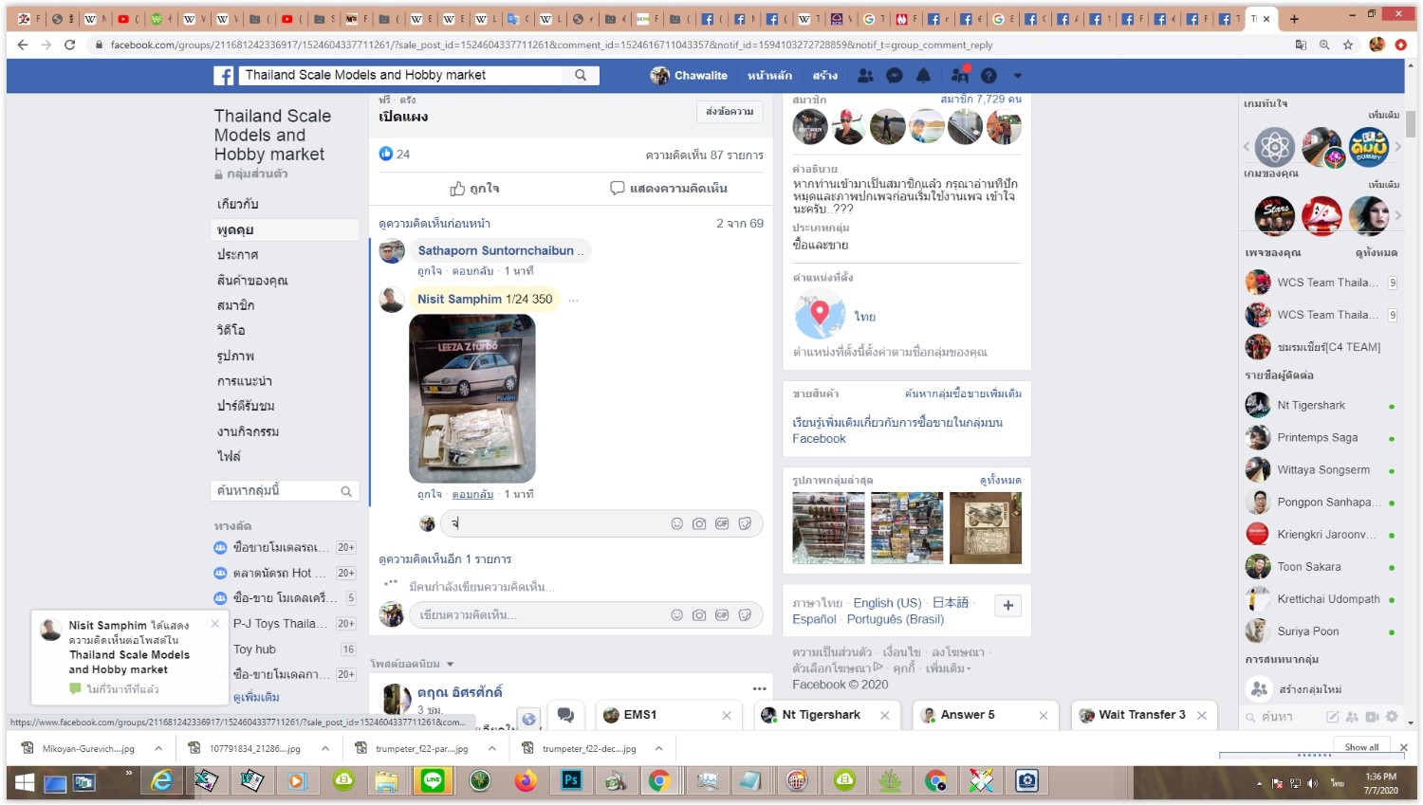This screenshot has height=805, width=1423.
Task: Open Firefox from the taskbar
Action: (526, 780)
